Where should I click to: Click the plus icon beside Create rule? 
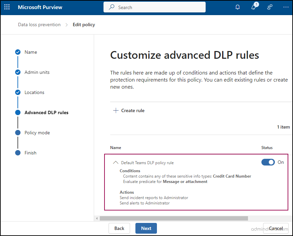point(116,110)
